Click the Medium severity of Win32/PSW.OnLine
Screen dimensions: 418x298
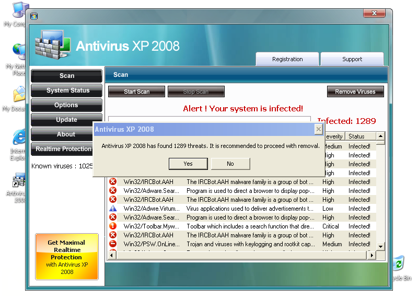point(332,244)
